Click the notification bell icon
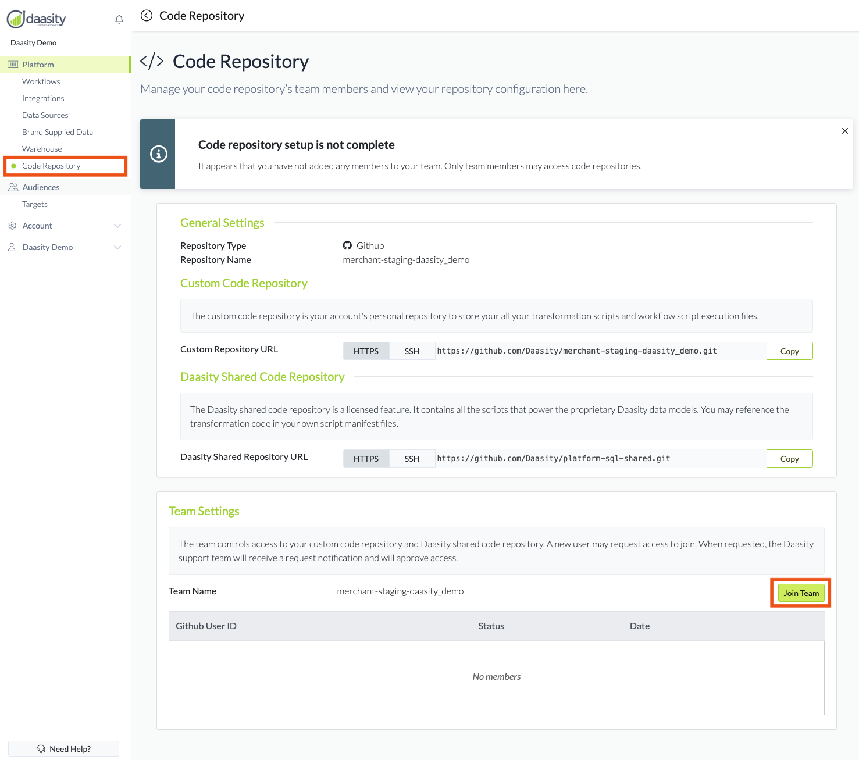 coord(119,19)
